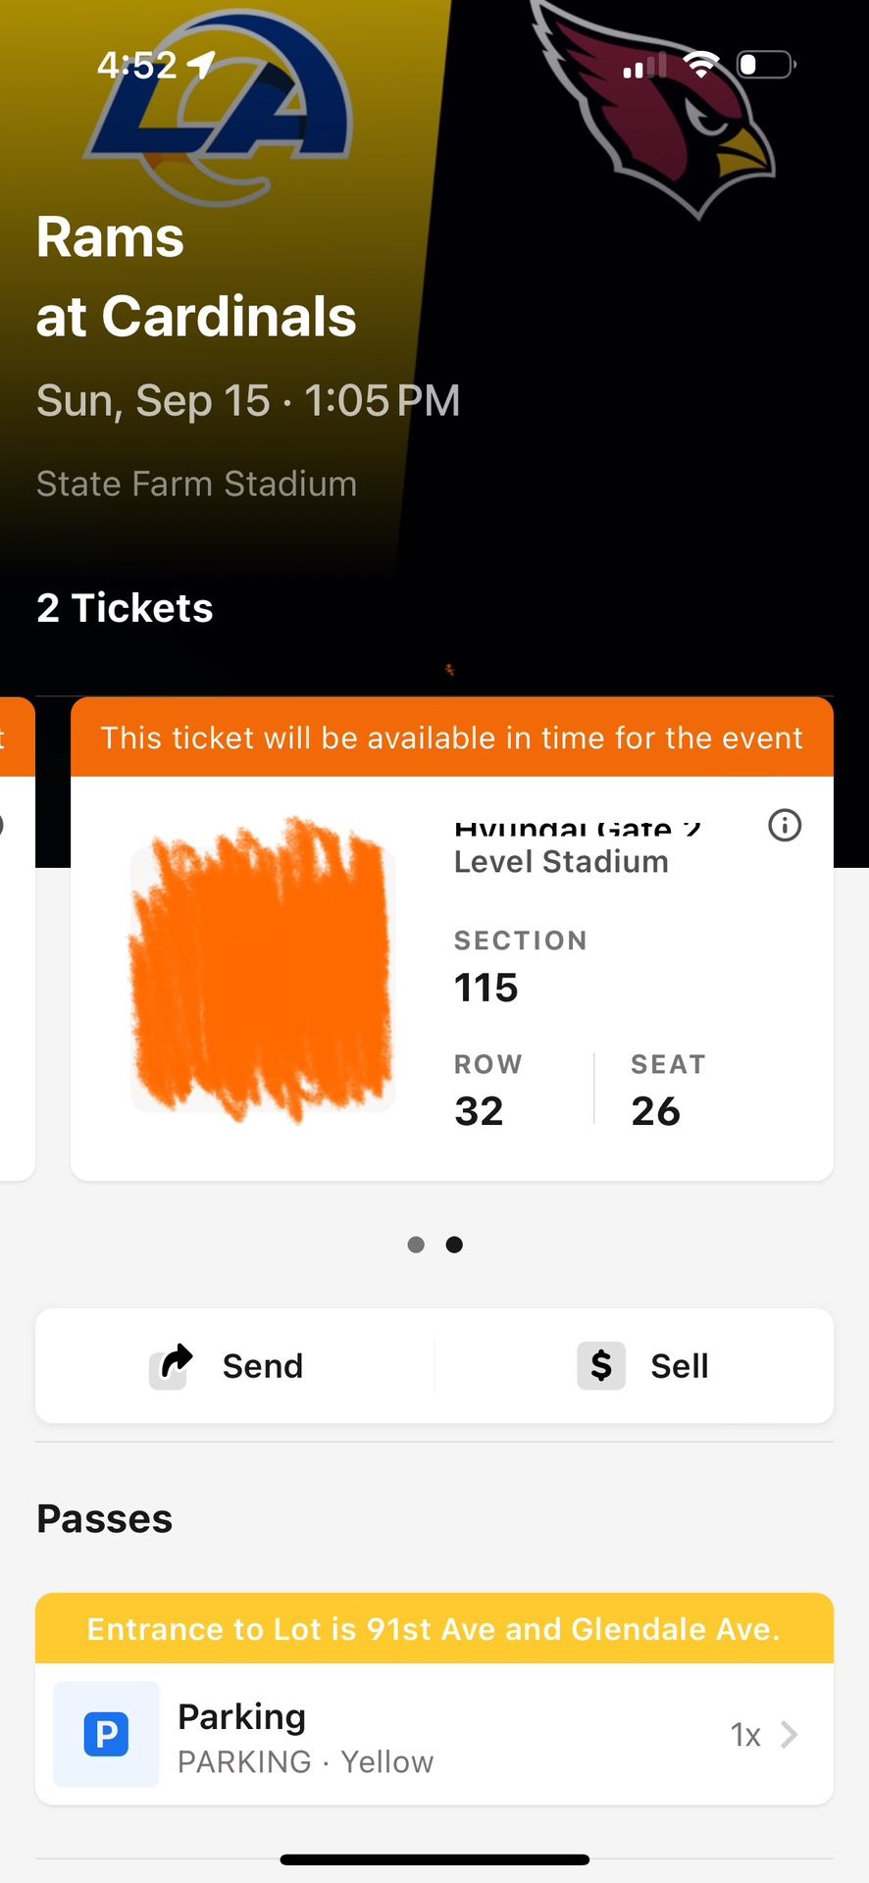The image size is (869, 1883).
Task: Open Parking pass via the chevron arrow
Action: (789, 1734)
